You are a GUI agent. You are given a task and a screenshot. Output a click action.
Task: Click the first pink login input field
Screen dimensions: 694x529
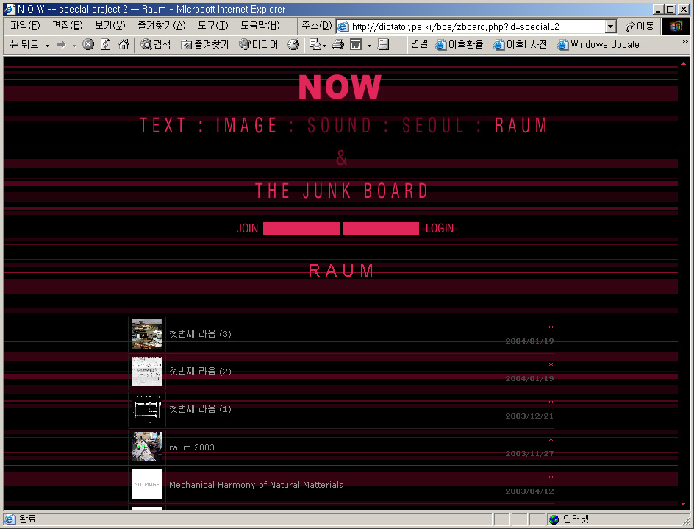pos(301,229)
